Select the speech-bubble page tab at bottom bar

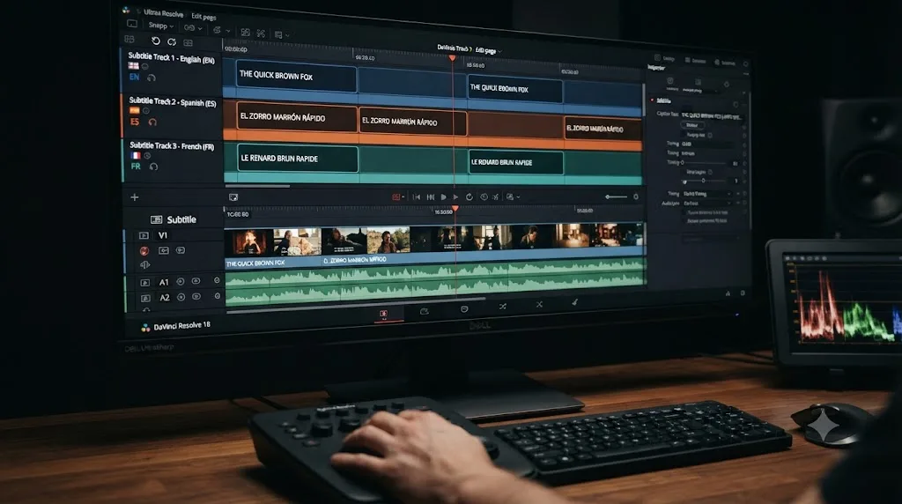tap(464, 309)
